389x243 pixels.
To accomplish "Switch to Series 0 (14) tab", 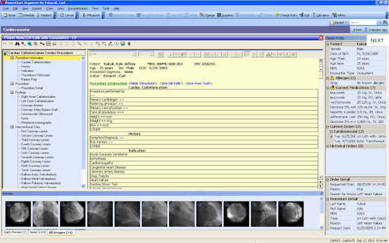I will [x=38, y=233].
